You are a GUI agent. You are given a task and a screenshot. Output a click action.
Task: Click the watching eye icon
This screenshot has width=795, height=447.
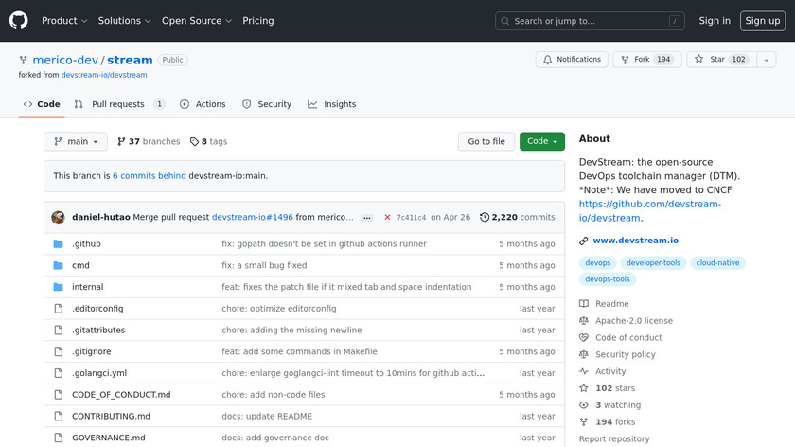(x=584, y=405)
